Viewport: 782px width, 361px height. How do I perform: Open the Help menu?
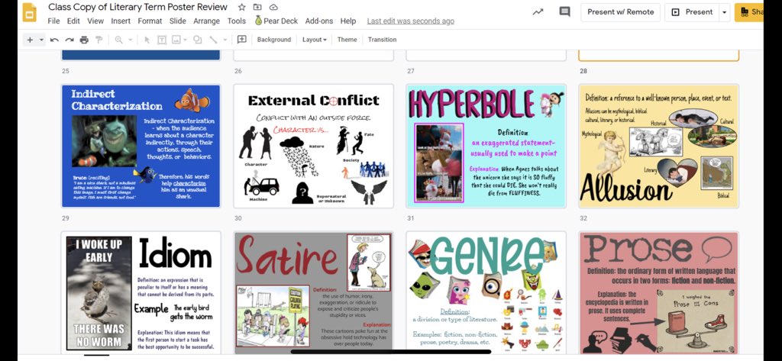point(348,21)
